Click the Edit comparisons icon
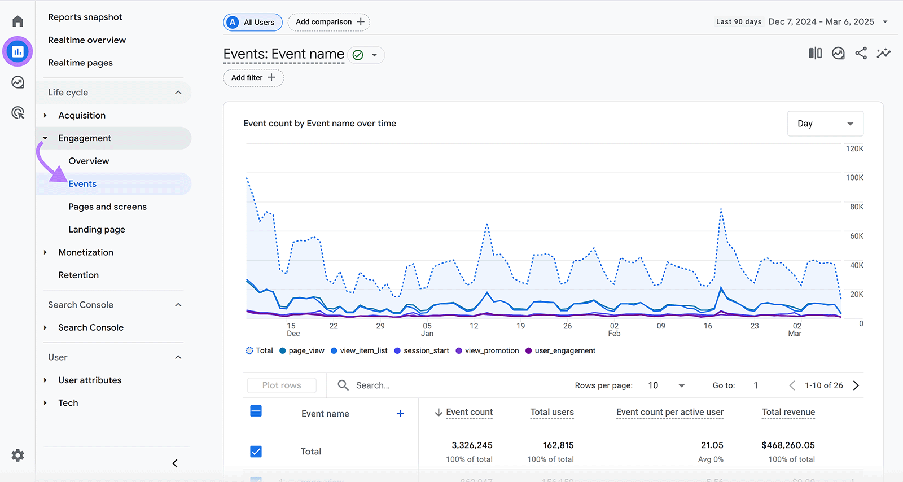The image size is (903, 482). (x=815, y=53)
